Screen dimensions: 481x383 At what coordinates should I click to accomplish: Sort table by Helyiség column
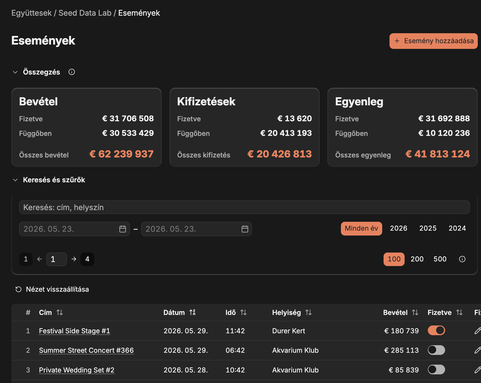pos(309,313)
